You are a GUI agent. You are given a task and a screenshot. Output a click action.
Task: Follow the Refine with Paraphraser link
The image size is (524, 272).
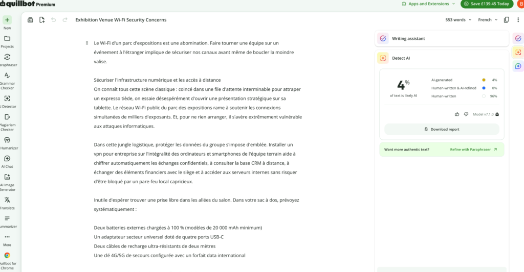(473, 150)
